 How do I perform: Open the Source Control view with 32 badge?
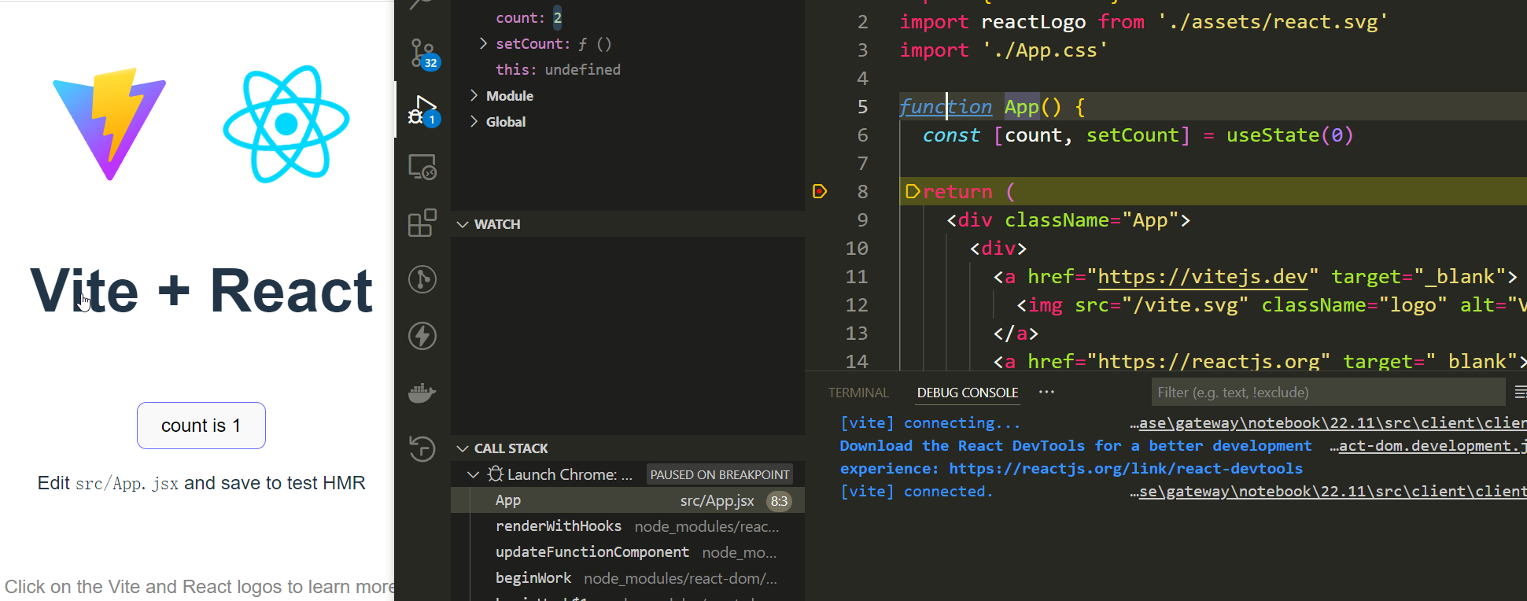(x=422, y=53)
